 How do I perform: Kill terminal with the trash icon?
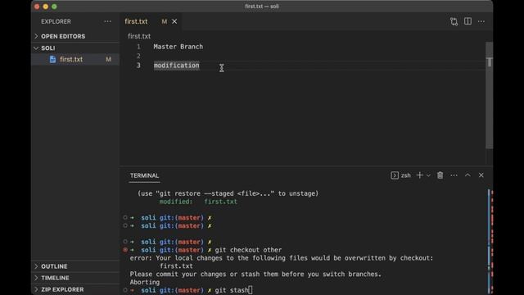440,175
